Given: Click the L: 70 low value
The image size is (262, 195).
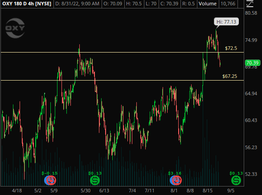Looking at the screenshot, I should [x=151, y=4].
